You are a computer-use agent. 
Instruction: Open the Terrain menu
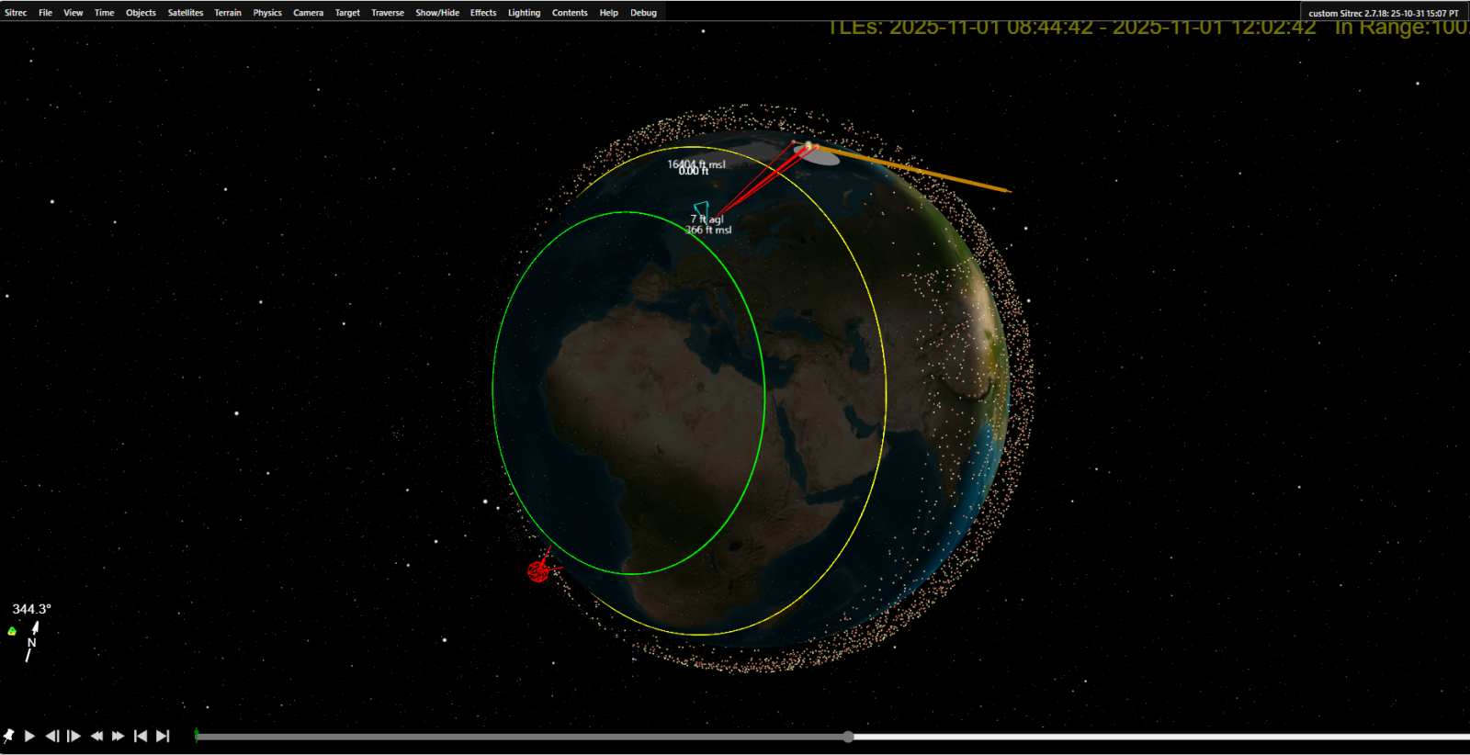[228, 13]
